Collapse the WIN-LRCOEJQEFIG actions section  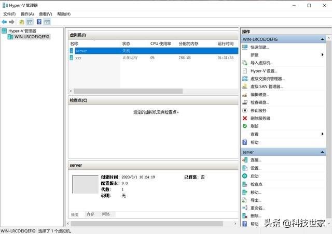tap(322, 39)
